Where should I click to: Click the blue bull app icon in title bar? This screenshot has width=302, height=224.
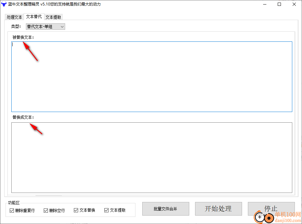click(x=4, y=4)
